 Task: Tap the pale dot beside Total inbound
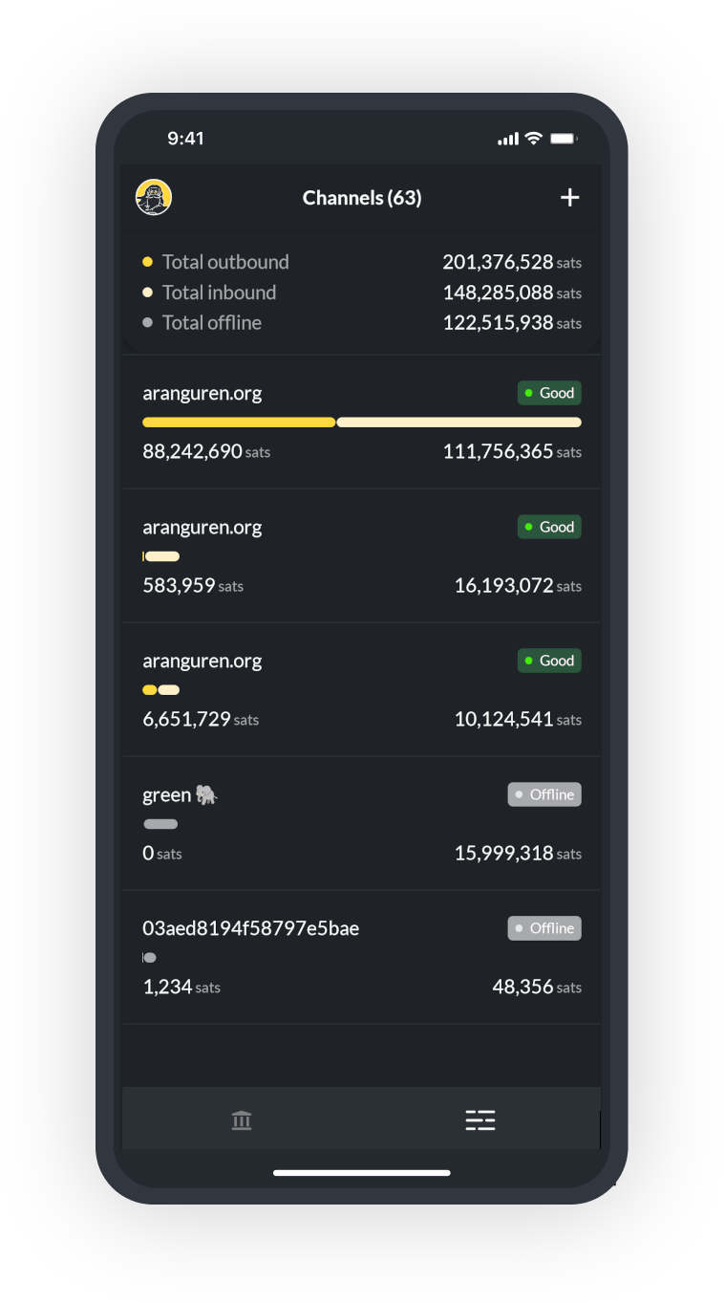coord(146,292)
